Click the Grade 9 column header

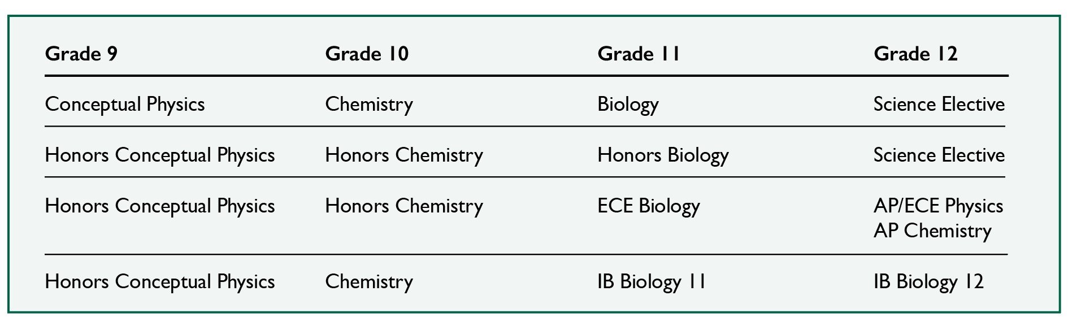click(x=81, y=54)
